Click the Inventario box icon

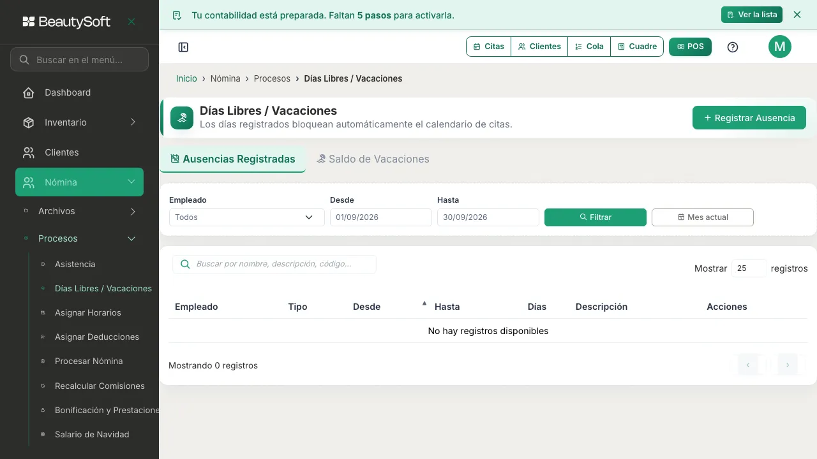(x=29, y=122)
